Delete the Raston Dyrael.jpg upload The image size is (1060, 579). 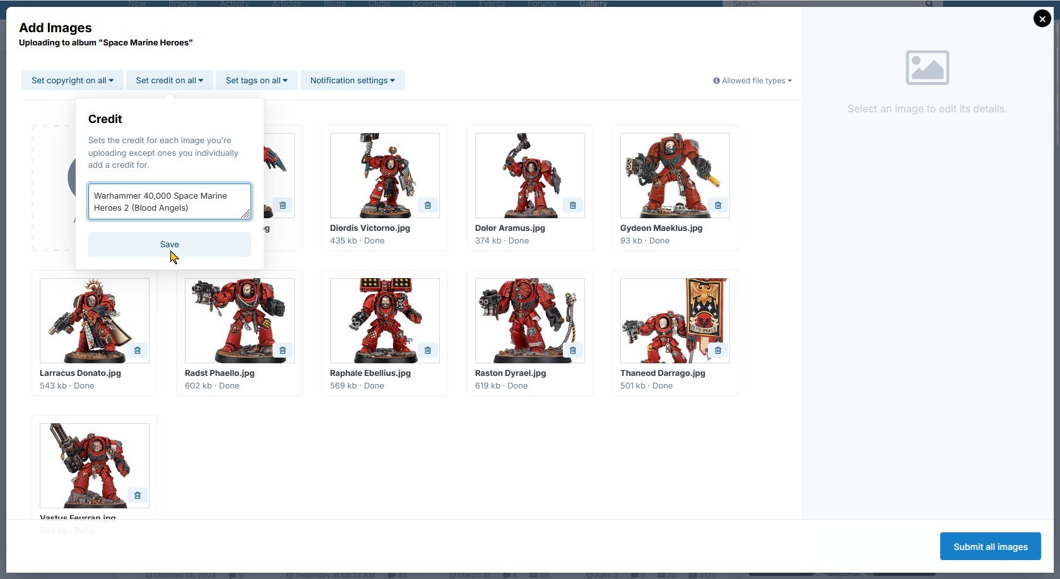(572, 351)
